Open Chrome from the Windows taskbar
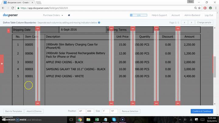Viewport: 219px width, 123px height. (x=80, y=119)
